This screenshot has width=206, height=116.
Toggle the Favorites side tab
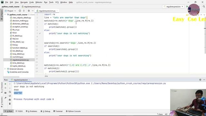[2, 102]
